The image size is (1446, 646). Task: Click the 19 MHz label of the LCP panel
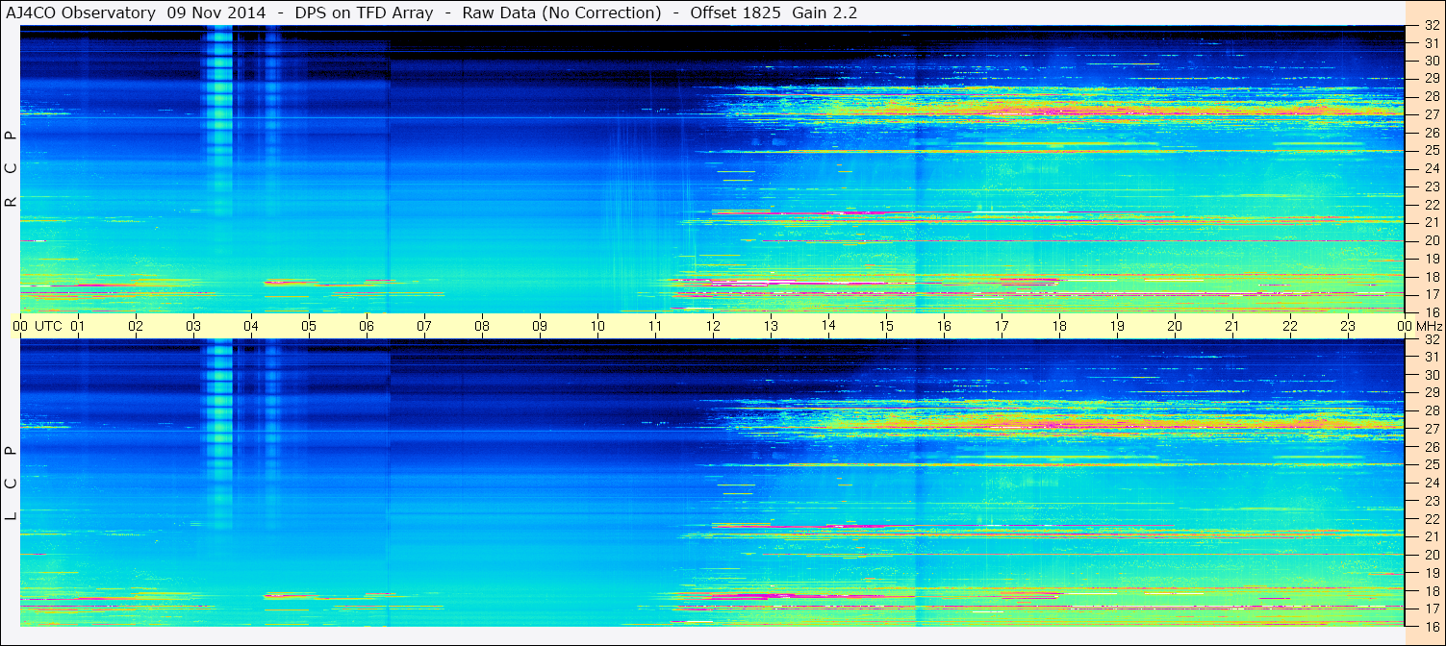(x=1432, y=572)
